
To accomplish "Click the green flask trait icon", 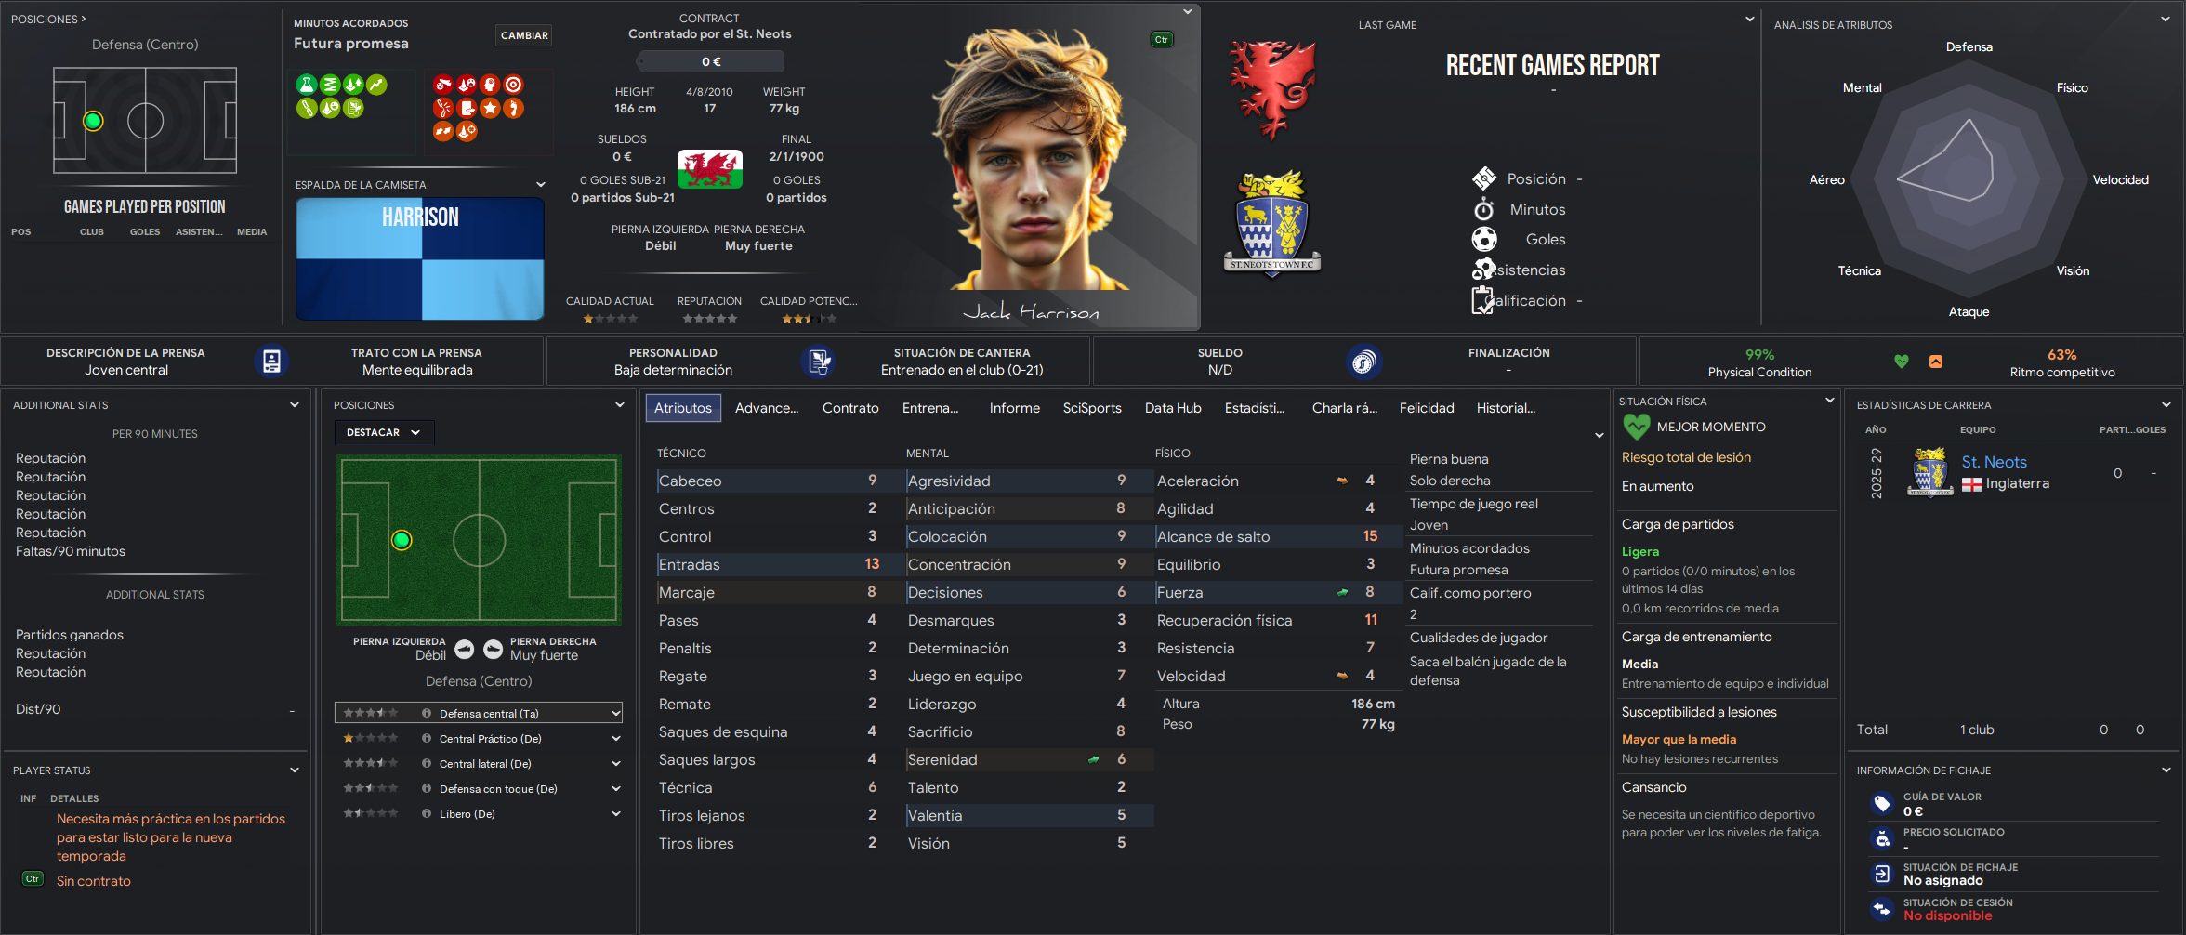I will coord(307,85).
